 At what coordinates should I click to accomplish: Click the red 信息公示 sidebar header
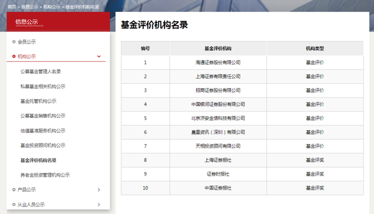pos(58,22)
